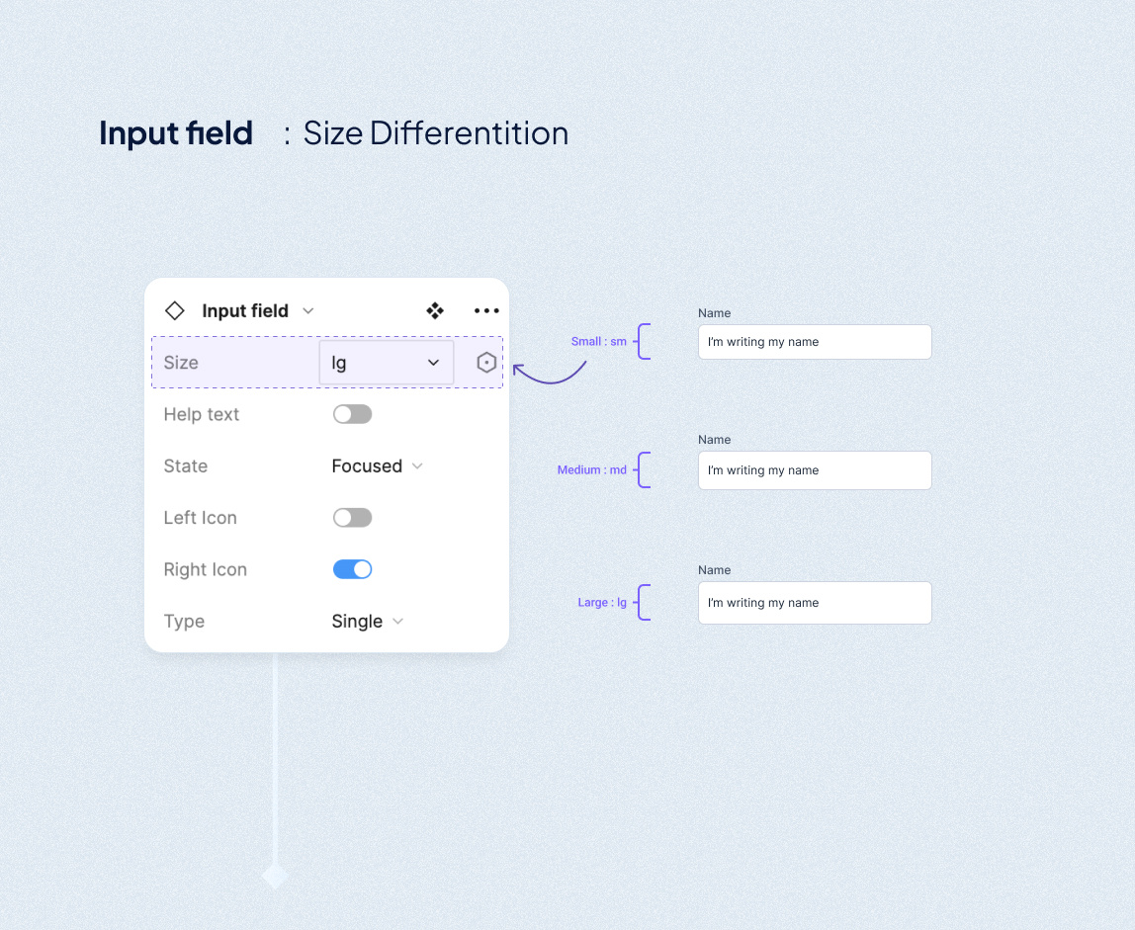Image resolution: width=1135 pixels, height=930 pixels.
Task: Click the component diamond icon beside Input field
Action: (175, 310)
